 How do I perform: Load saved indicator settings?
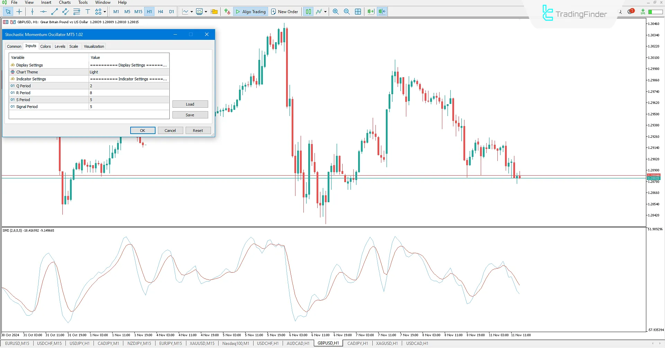click(190, 104)
